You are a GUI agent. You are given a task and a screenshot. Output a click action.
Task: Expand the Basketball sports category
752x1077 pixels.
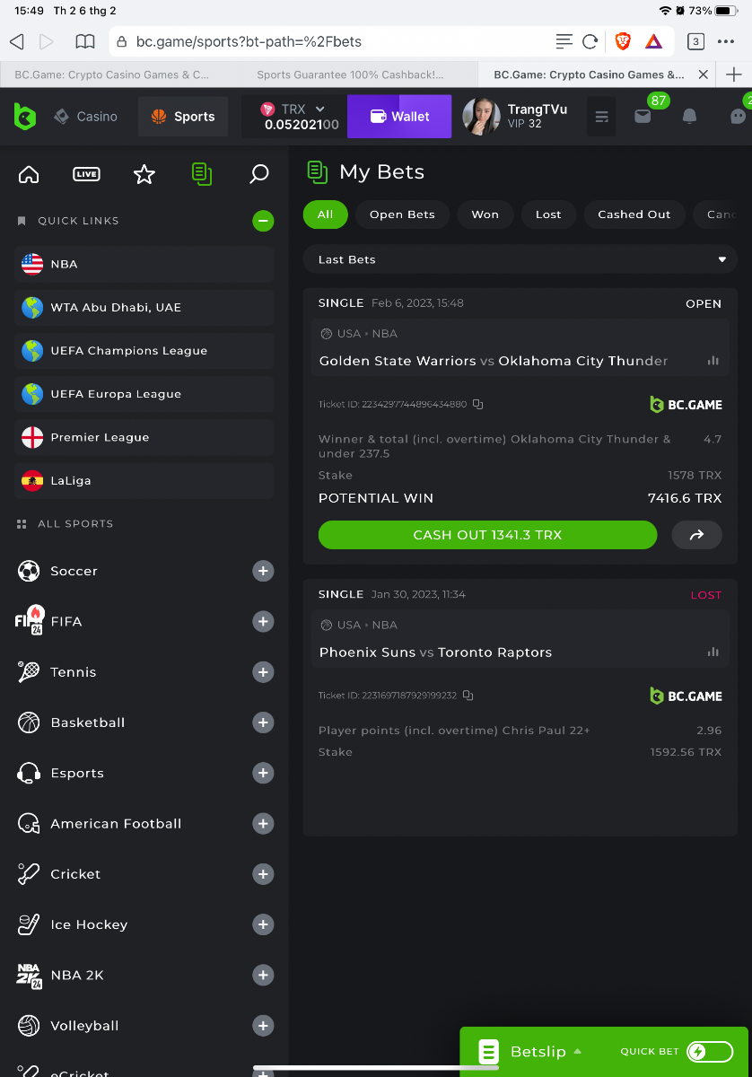[x=263, y=722]
